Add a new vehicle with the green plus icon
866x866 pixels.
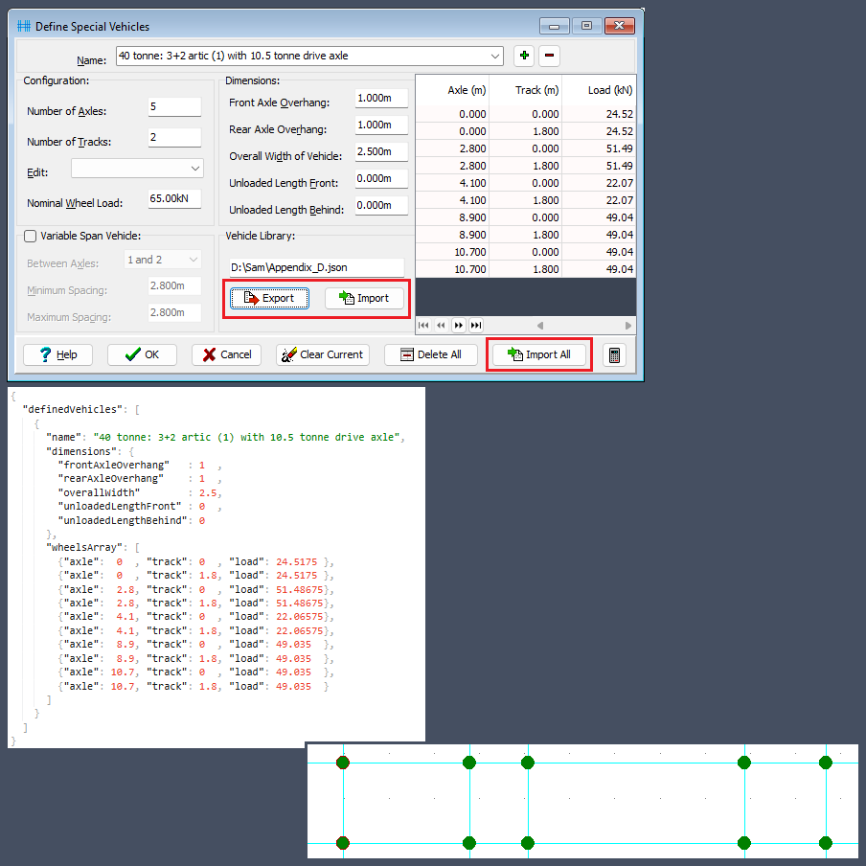[524, 56]
